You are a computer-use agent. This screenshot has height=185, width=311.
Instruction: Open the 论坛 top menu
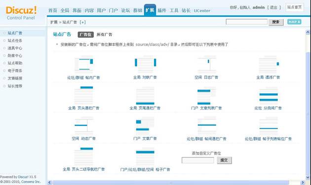(126, 10)
